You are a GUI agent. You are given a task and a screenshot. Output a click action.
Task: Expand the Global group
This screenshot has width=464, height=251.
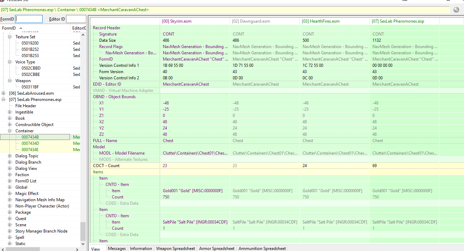click(x=10, y=187)
